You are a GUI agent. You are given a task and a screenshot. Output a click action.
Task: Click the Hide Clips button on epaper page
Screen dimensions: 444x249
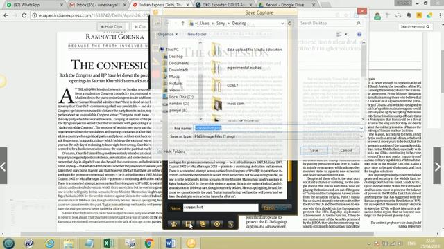(112, 26)
